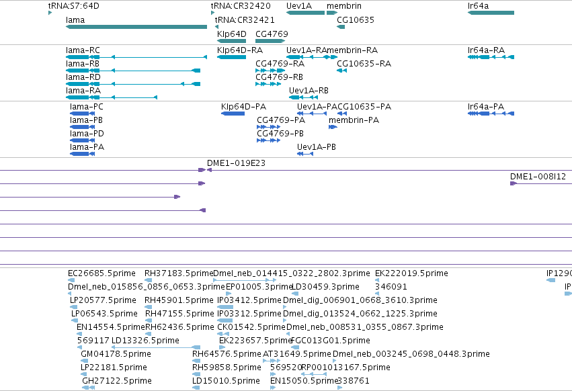Select the lama-PD protein feature
Screen dimensions: 572x391
coord(83,141)
